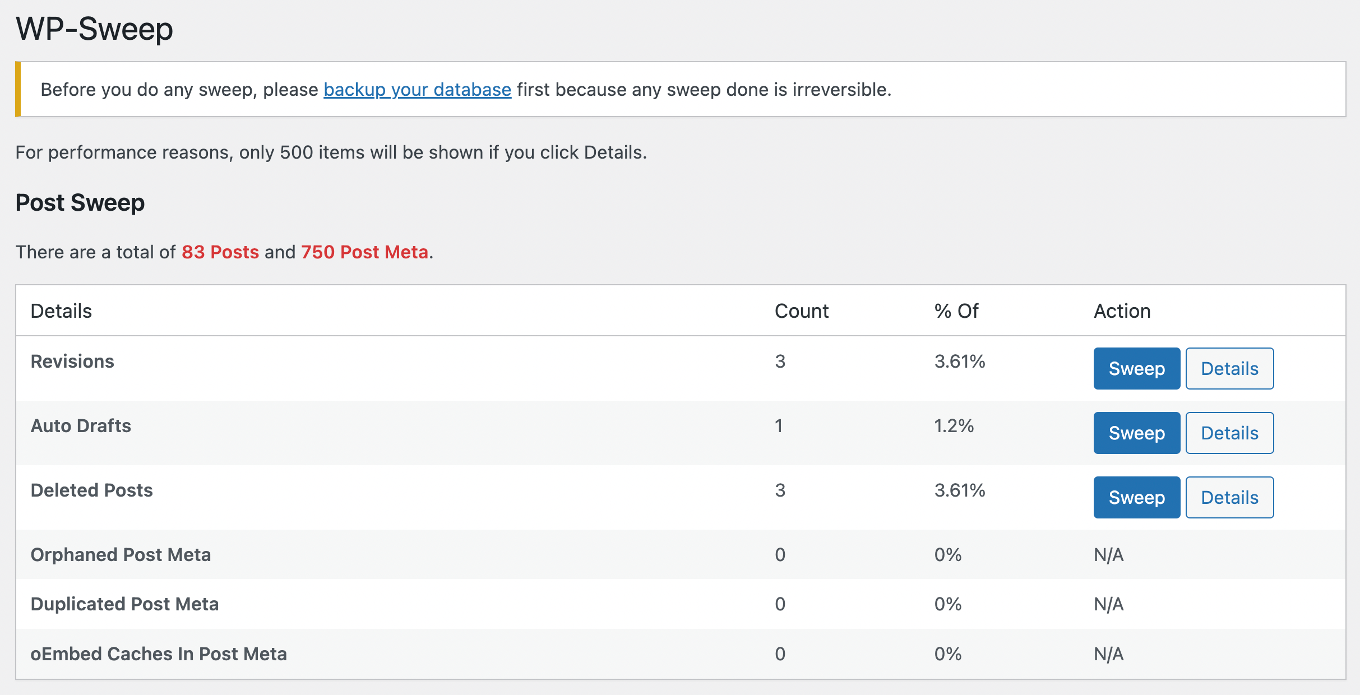The width and height of the screenshot is (1360, 695).
Task: Click the 750 Post Meta red text
Action: click(364, 252)
